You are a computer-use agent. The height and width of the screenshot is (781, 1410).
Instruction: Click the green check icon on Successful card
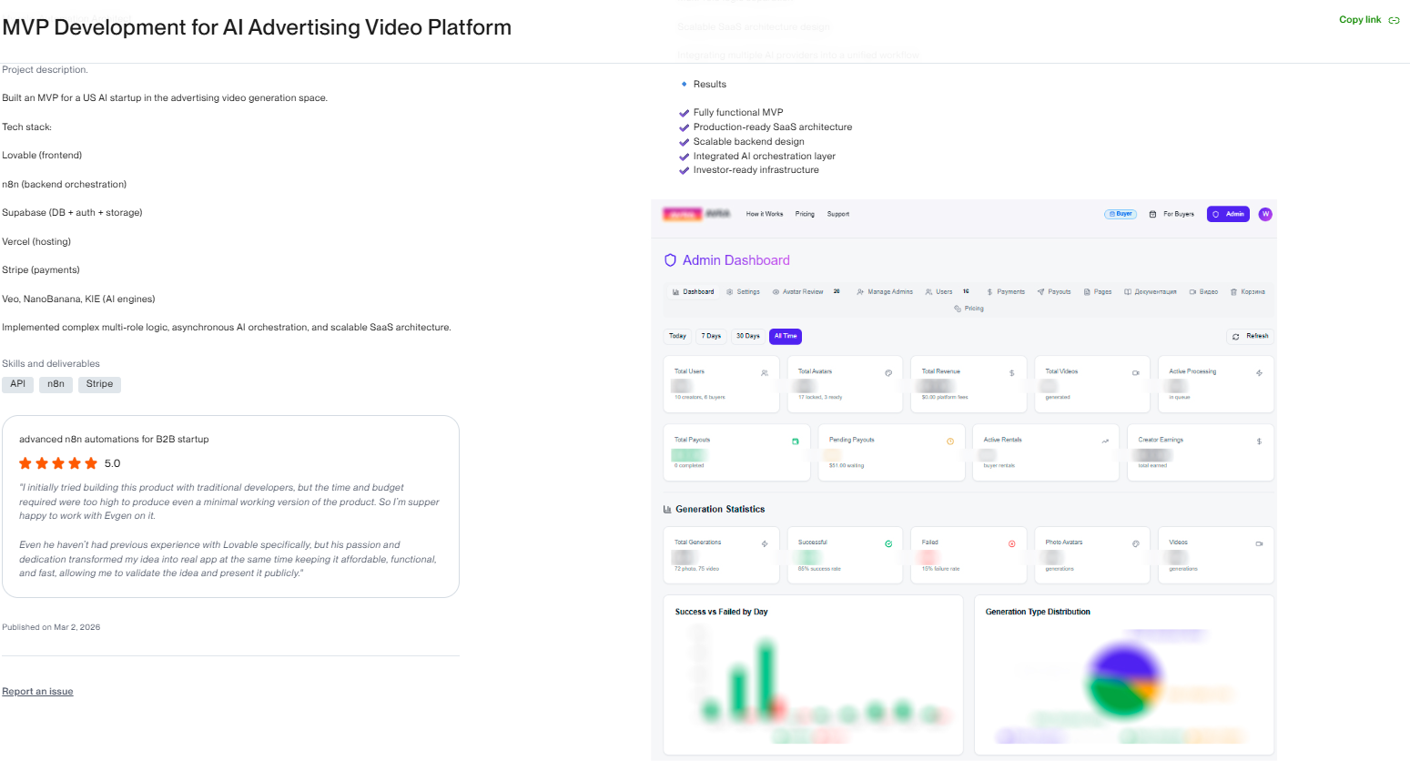click(x=888, y=543)
